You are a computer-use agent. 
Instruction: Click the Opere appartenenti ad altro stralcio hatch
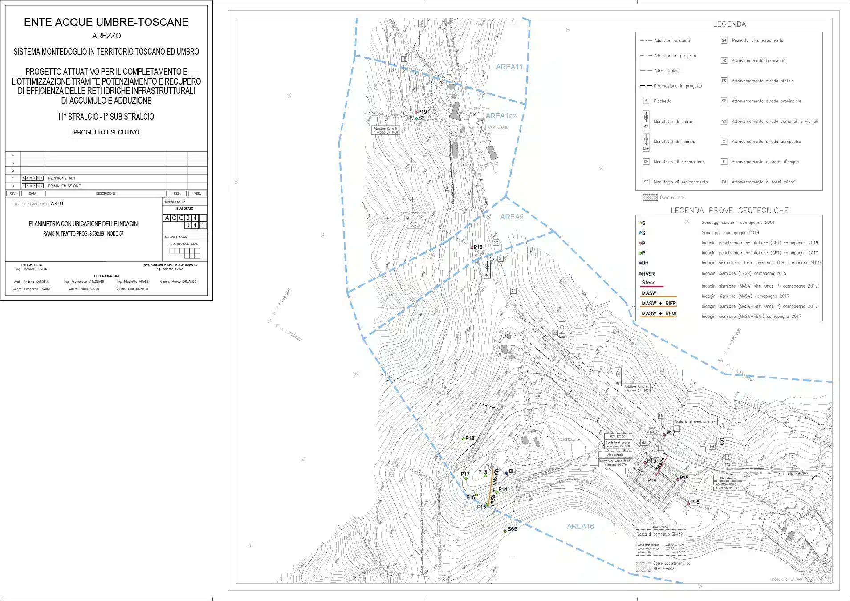[x=643, y=567]
